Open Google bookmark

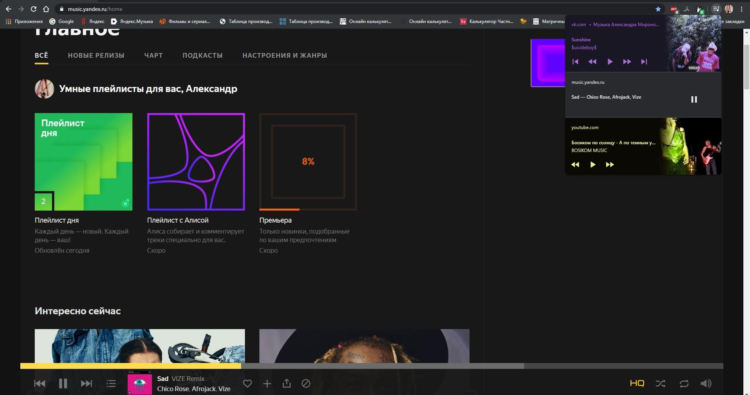coord(62,21)
